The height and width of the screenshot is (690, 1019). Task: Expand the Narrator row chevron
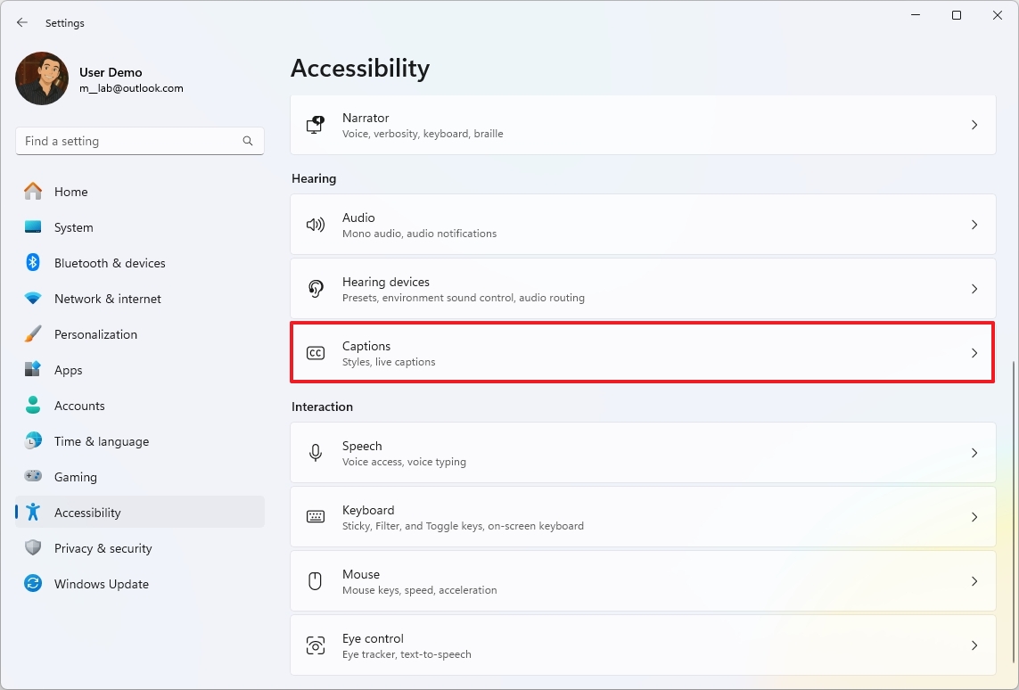[x=974, y=125]
